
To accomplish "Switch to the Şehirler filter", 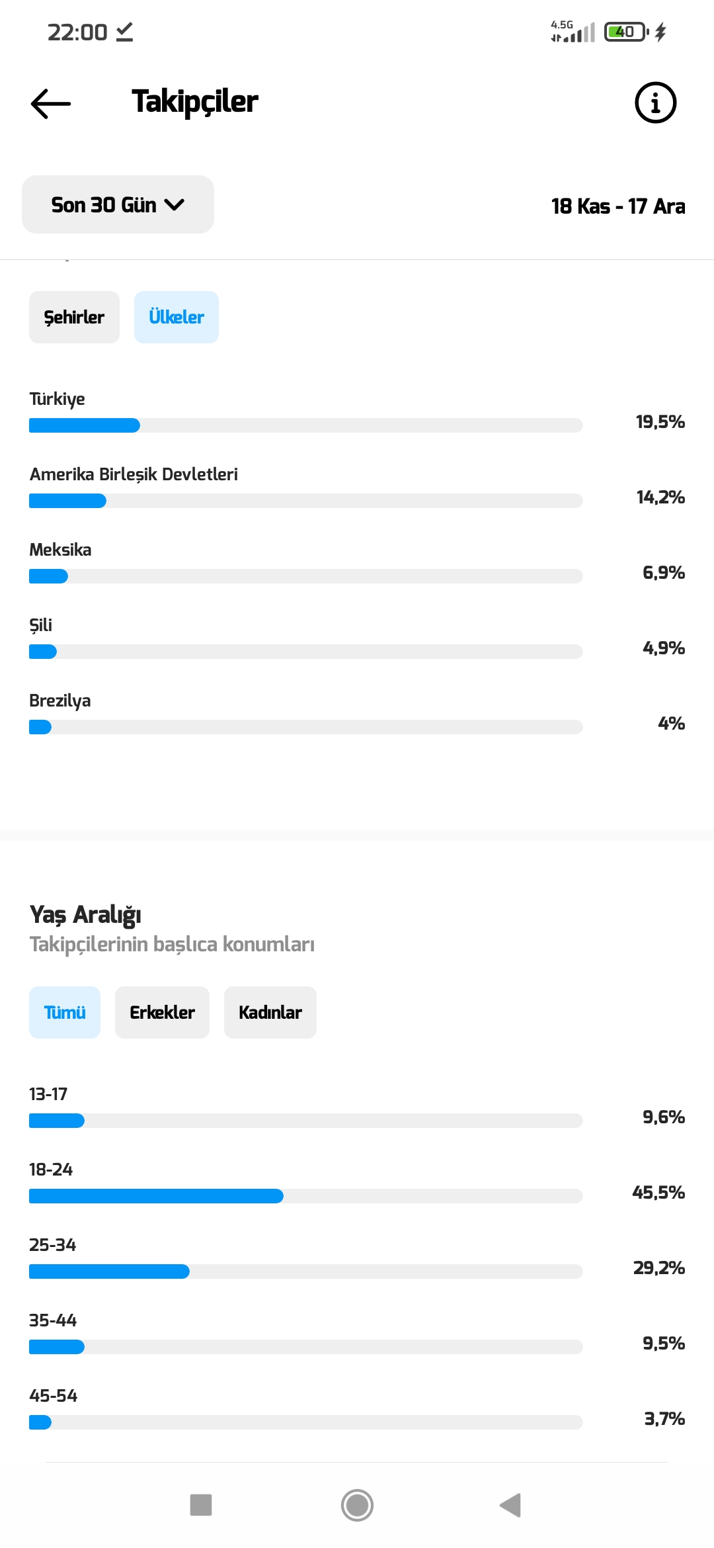I will (x=74, y=317).
